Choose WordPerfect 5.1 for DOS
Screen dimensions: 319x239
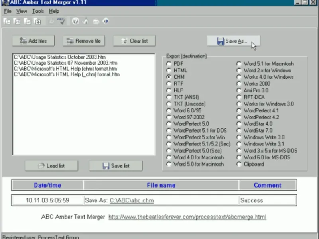197,131
